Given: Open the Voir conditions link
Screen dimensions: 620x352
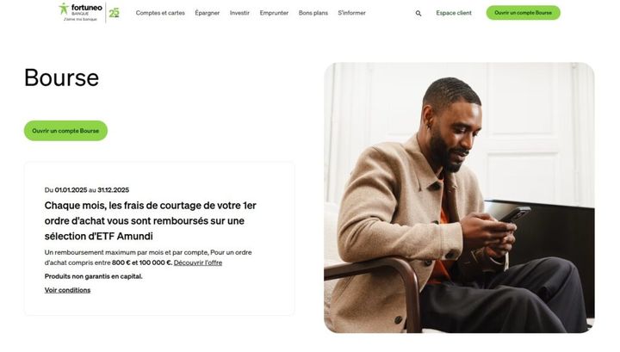Looking at the screenshot, I should 67,290.
